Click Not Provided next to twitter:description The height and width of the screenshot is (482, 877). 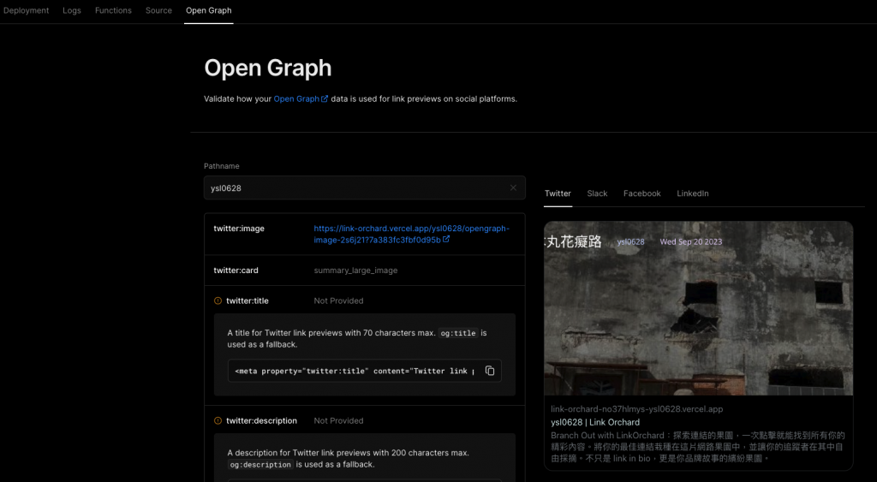click(338, 420)
